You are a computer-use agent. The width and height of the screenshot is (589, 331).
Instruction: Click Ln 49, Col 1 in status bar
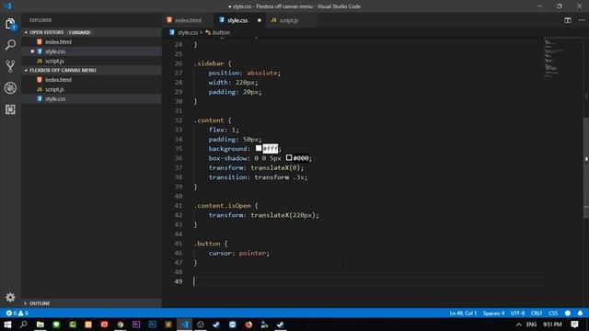(463, 313)
